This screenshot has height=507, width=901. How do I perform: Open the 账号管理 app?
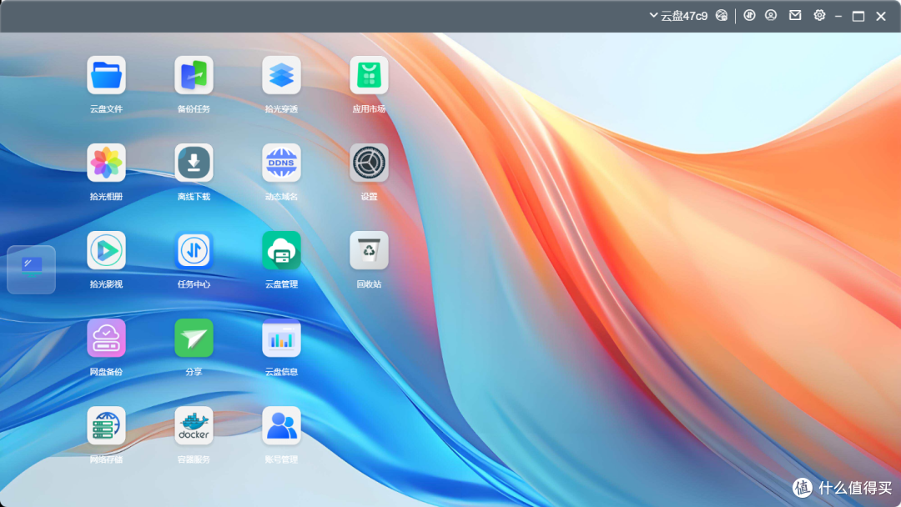pos(281,425)
